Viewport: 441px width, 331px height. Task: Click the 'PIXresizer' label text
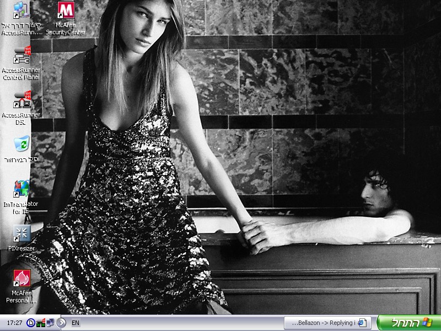point(21,248)
